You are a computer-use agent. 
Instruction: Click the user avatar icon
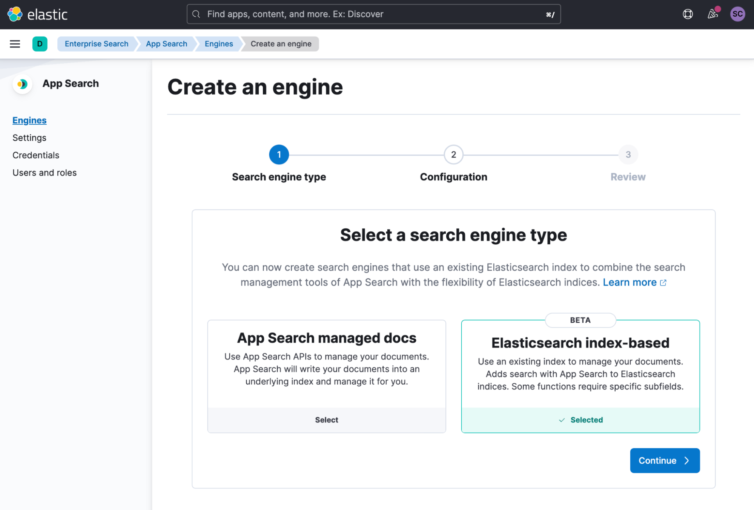737,14
